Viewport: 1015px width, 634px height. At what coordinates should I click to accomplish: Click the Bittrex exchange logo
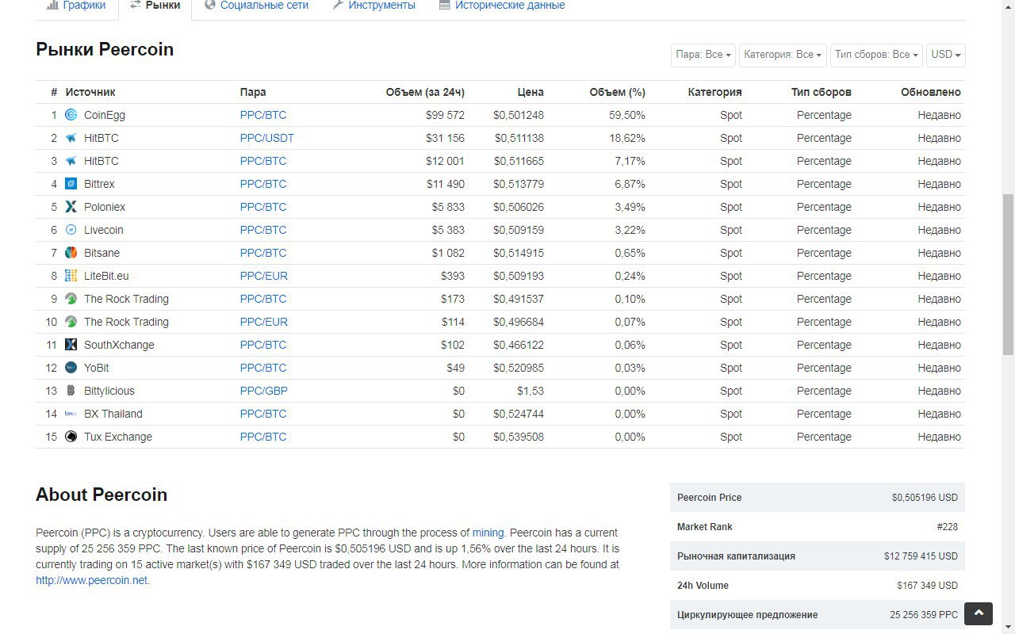click(71, 184)
